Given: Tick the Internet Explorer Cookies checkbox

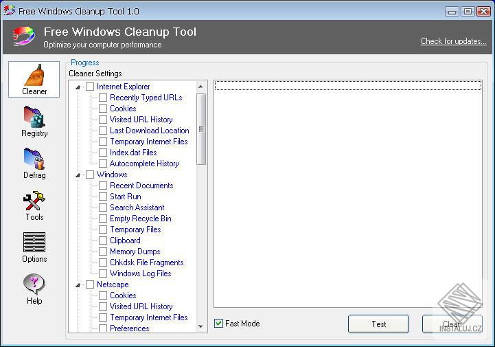Looking at the screenshot, I should (x=103, y=109).
